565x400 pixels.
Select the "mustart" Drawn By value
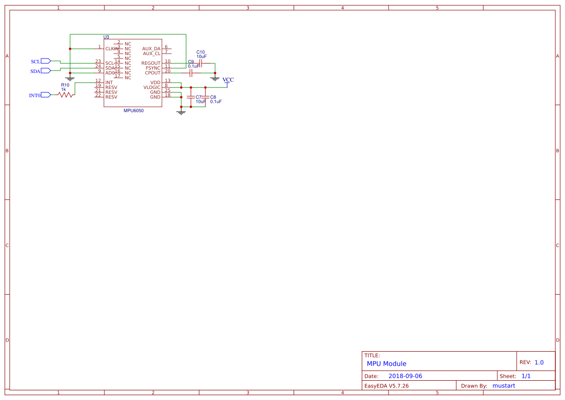coord(504,386)
